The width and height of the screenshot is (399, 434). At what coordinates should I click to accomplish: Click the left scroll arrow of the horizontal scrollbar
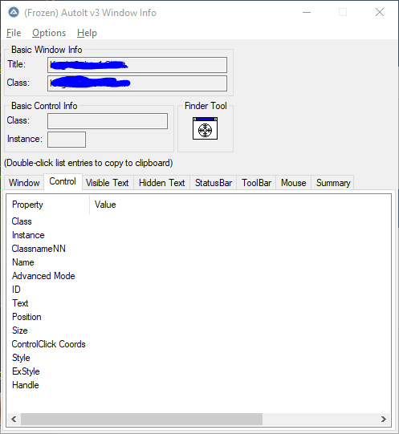14,419
